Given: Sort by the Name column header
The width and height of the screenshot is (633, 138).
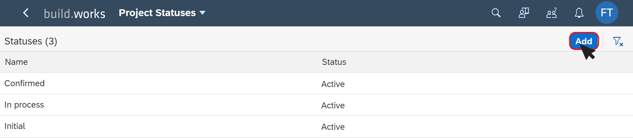Looking at the screenshot, I should [x=16, y=62].
